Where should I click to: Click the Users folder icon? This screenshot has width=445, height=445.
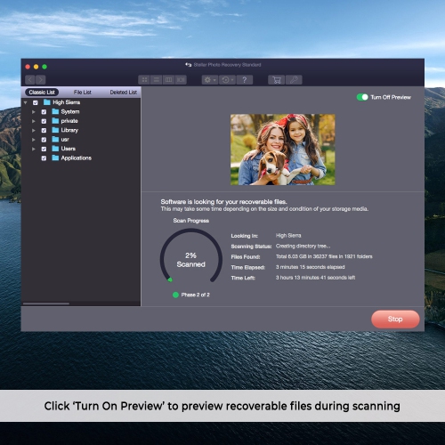pyautogui.click(x=55, y=149)
